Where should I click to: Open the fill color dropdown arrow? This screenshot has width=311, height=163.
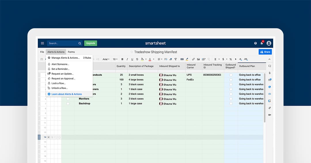click(146, 59)
